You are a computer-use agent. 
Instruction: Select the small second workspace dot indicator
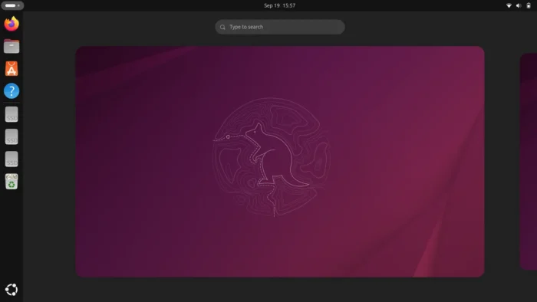[x=18, y=5]
